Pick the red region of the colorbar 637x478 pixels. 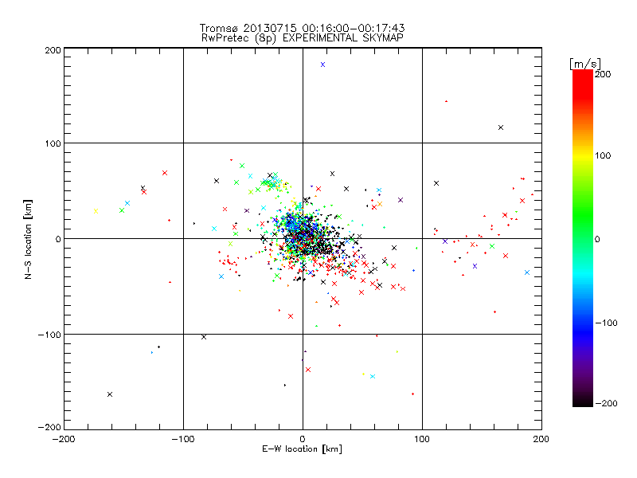point(583,85)
